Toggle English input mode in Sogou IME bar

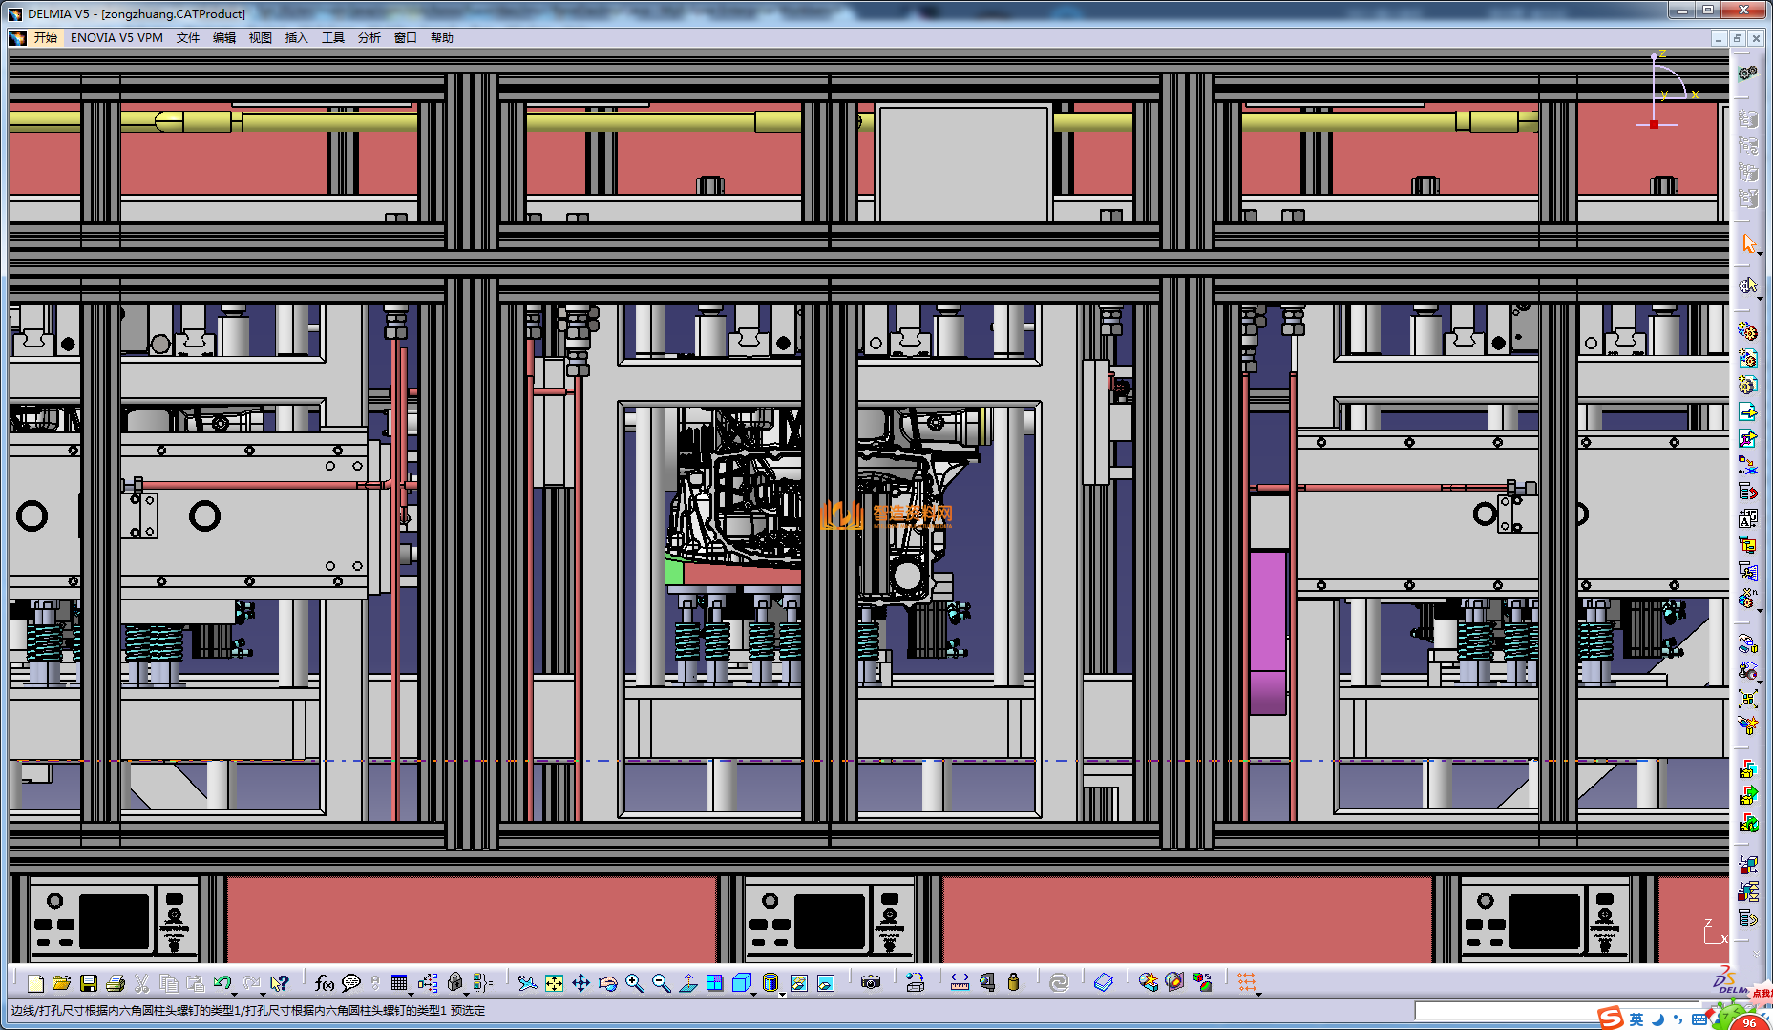pyautogui.click(x=1636, y=1019)
